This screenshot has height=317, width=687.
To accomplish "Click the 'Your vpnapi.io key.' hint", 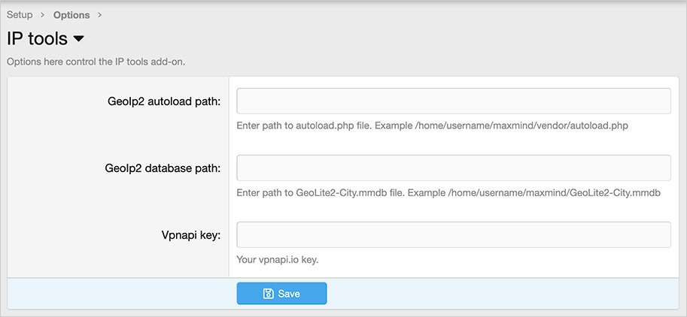I will [x=277, y=260].
